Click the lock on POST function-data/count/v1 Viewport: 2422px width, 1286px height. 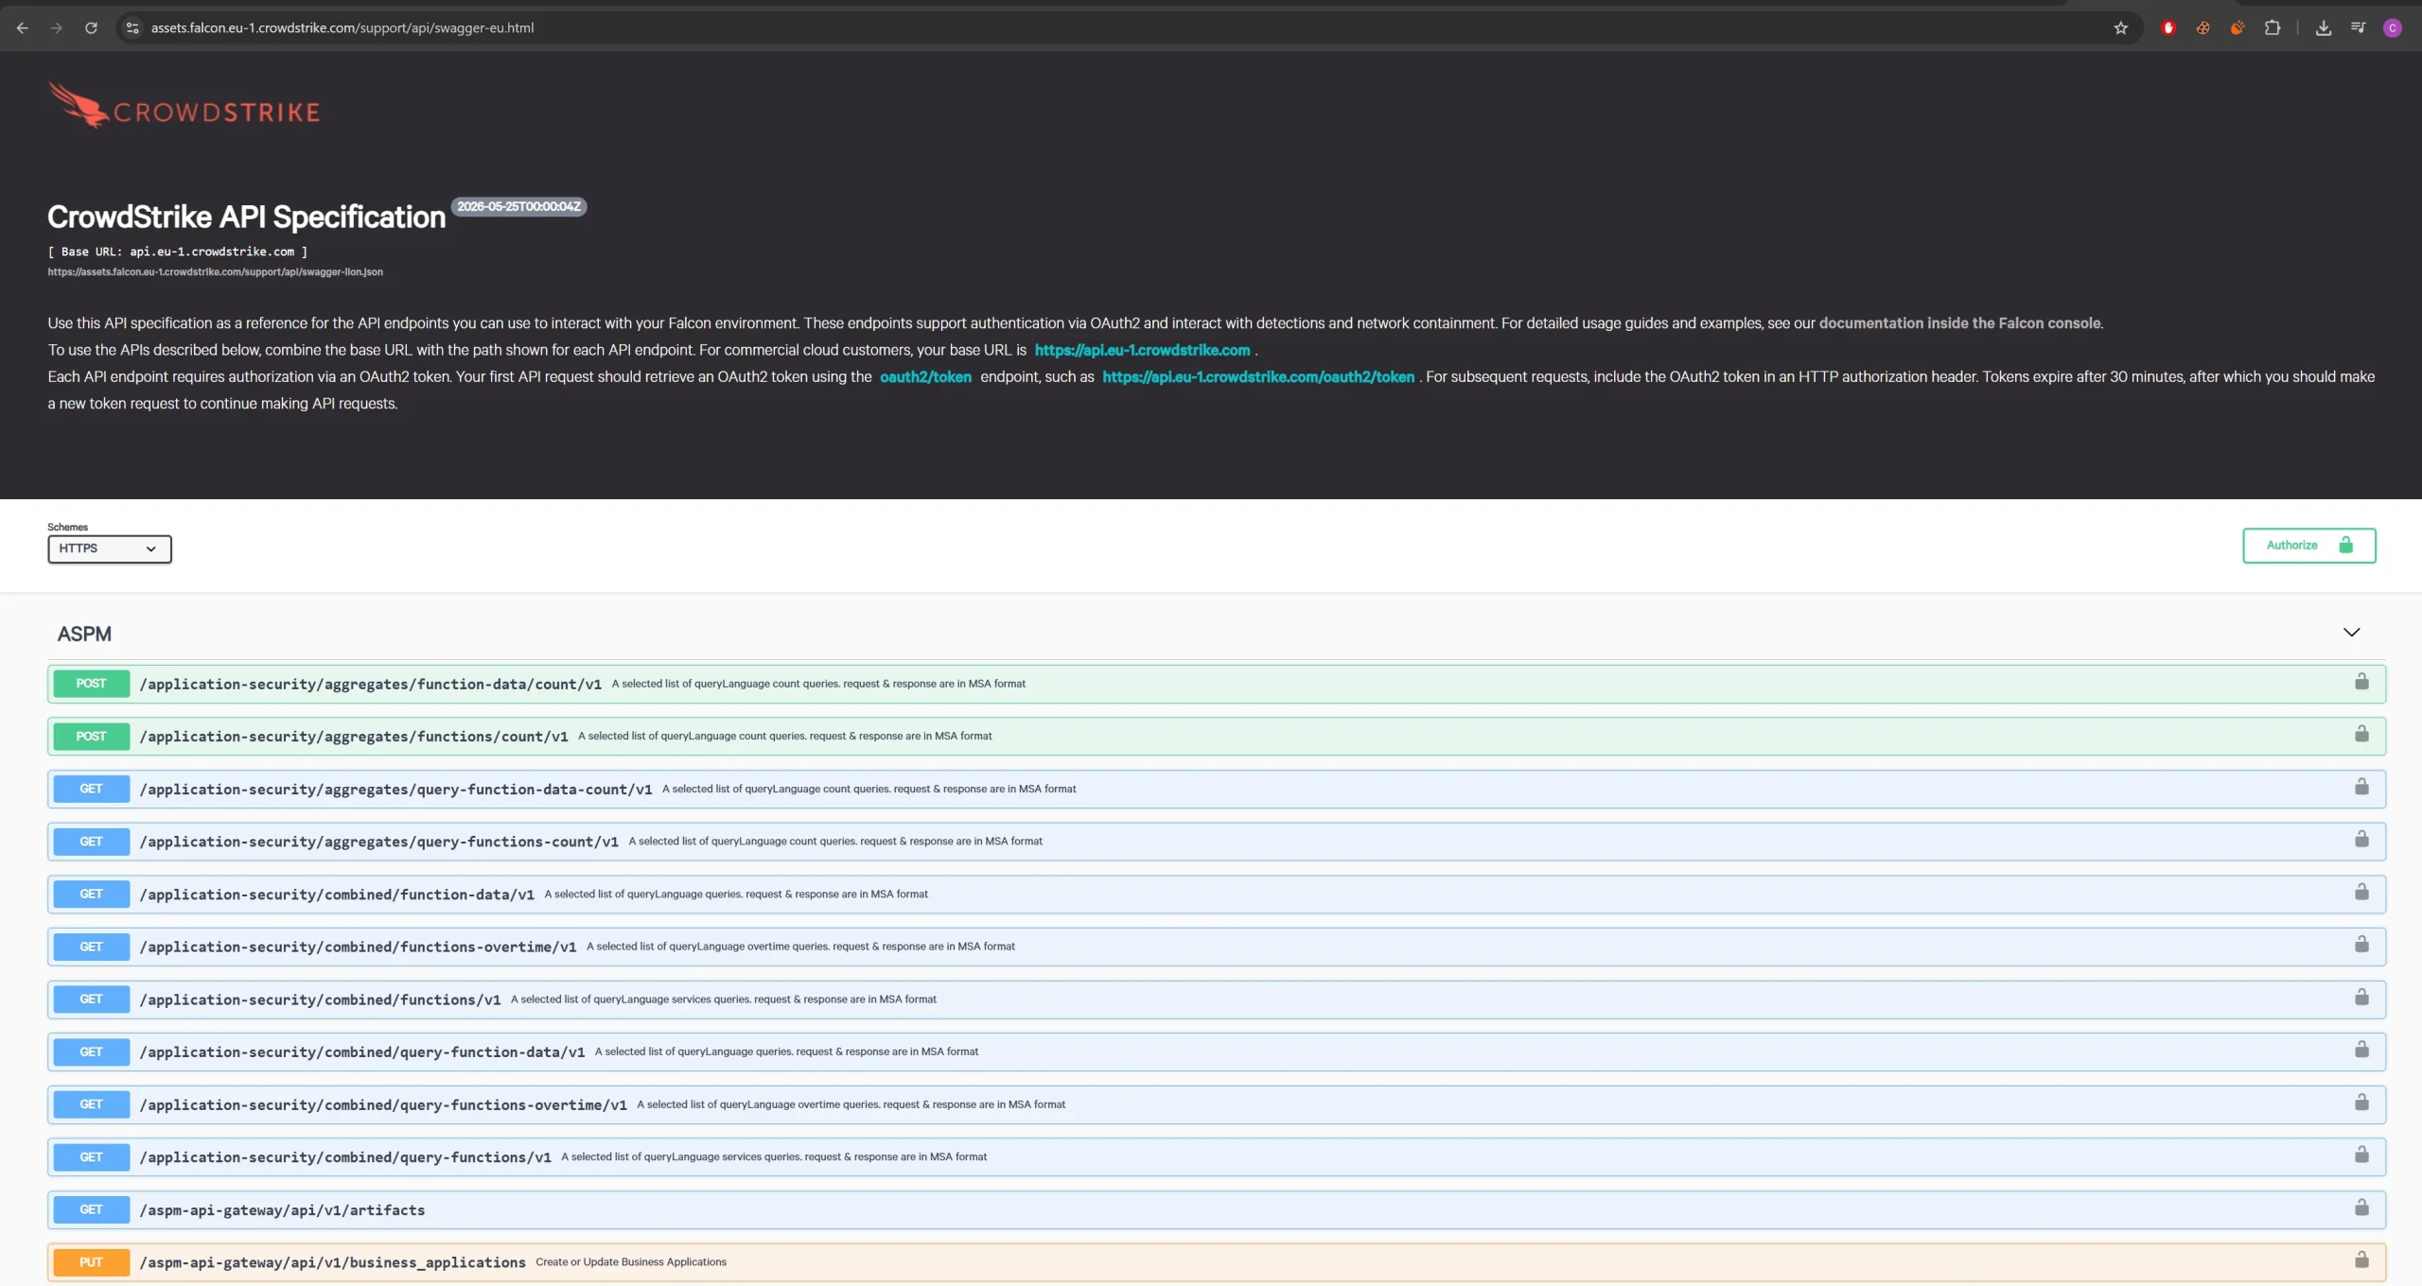click(x=2361, y=682)
